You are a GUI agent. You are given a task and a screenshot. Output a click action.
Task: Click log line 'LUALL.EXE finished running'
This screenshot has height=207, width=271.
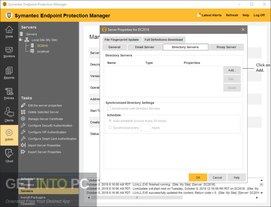[151, 185]
